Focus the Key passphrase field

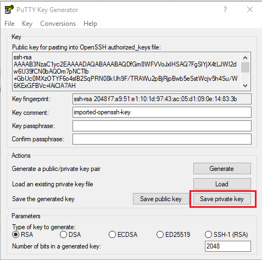coord(162,126)
